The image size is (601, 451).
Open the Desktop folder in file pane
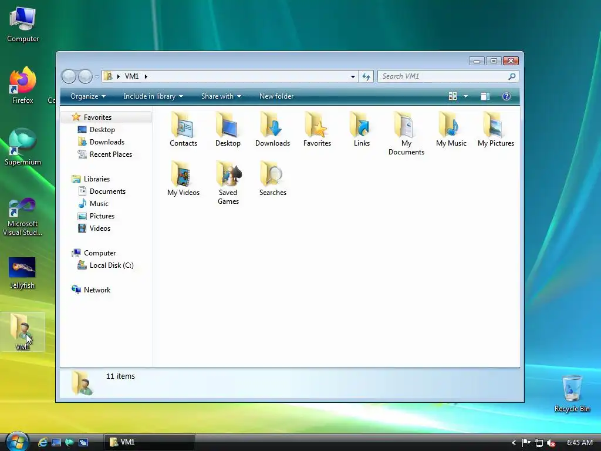(x=228, y=130)
